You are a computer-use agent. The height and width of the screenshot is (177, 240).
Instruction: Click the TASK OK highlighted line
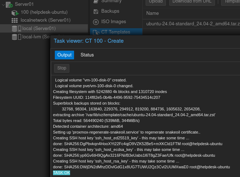point(61,173)
